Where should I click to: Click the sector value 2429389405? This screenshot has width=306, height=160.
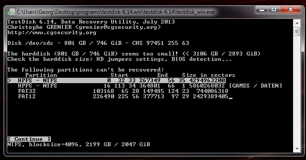211,96
